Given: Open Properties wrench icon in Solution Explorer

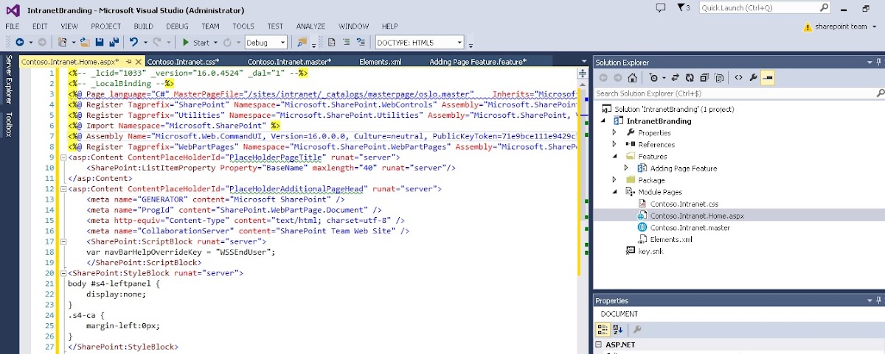Looking at the screenshot, I should point(753,77).
